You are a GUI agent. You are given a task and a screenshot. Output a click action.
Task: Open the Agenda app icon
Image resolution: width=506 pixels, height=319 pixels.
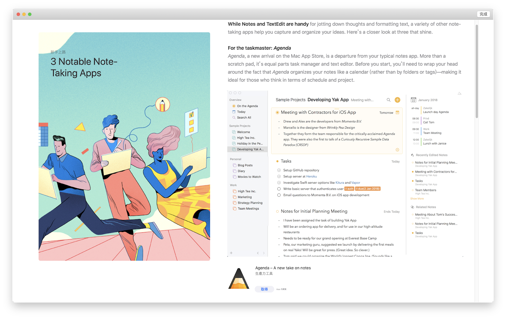[239, 279]
